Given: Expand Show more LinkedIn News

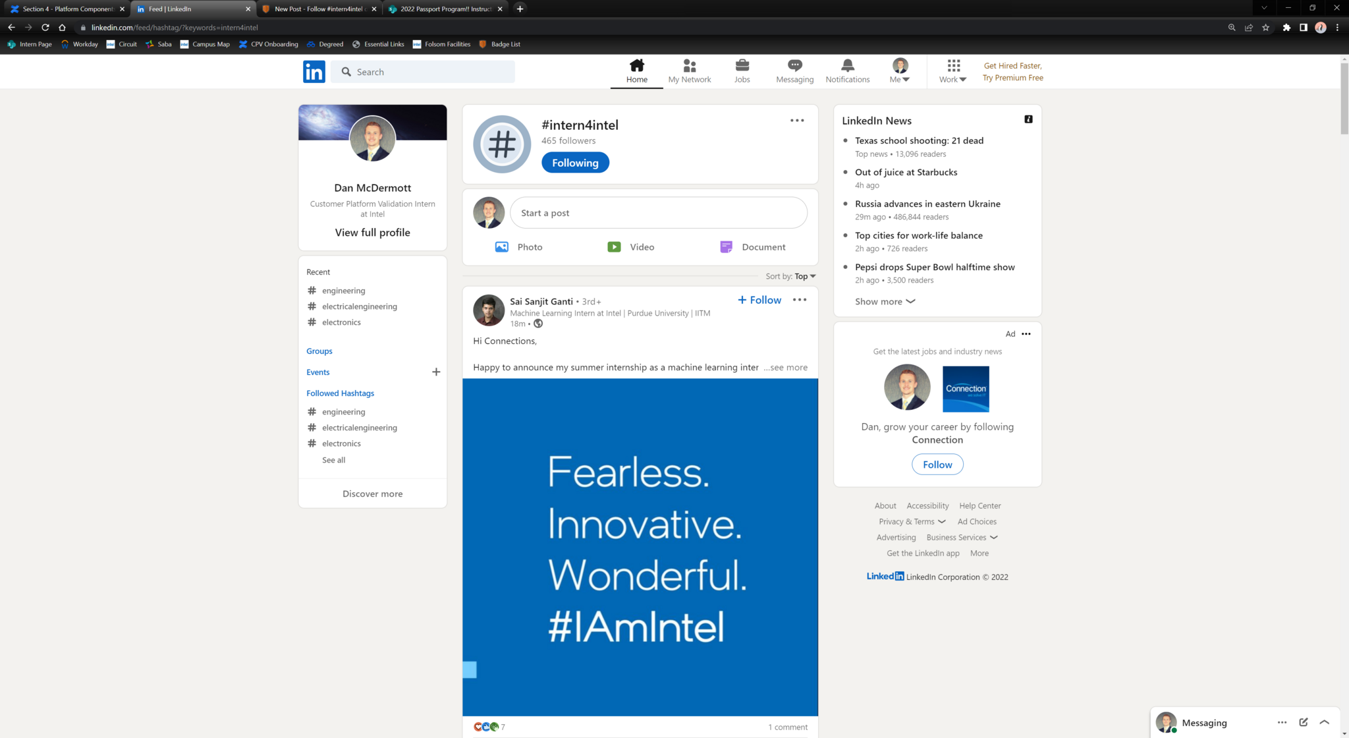Looking at the screenshot, I should [x=884, y=302].
